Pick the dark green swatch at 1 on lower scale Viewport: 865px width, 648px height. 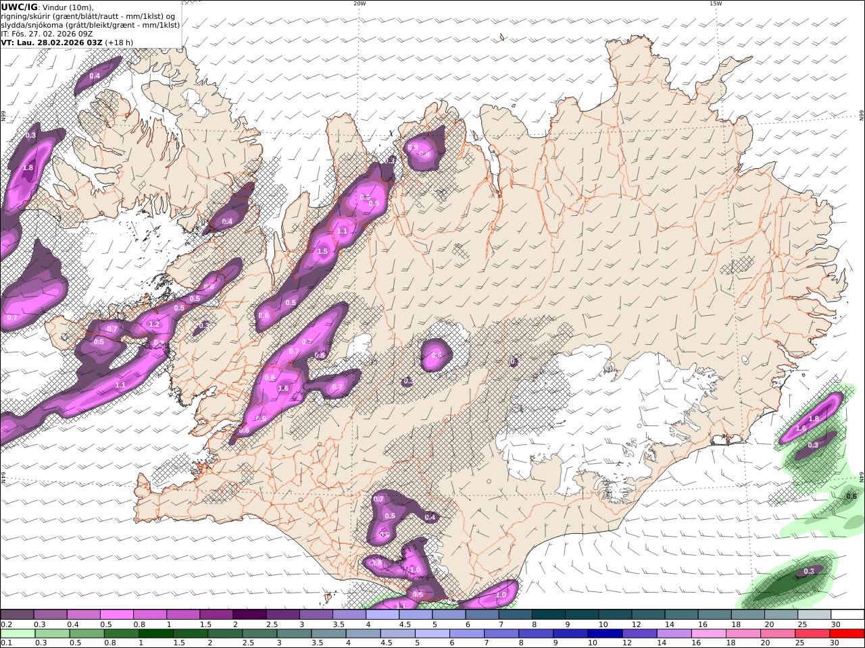tap(155, 634)
